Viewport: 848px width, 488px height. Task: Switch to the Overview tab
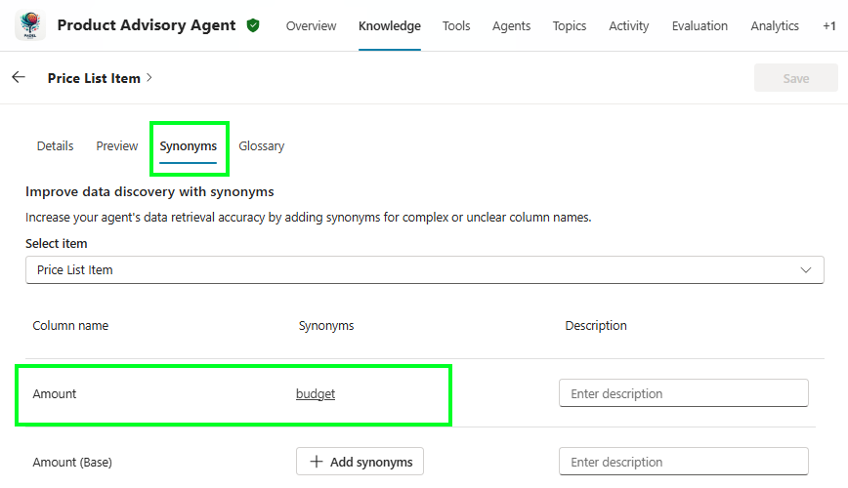[x=311, y=26]
